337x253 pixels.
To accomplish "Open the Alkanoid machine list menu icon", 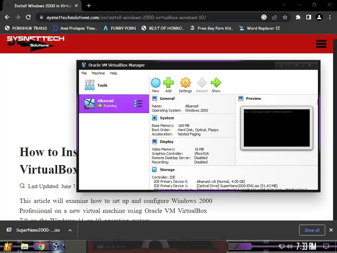I will (138, 104).
